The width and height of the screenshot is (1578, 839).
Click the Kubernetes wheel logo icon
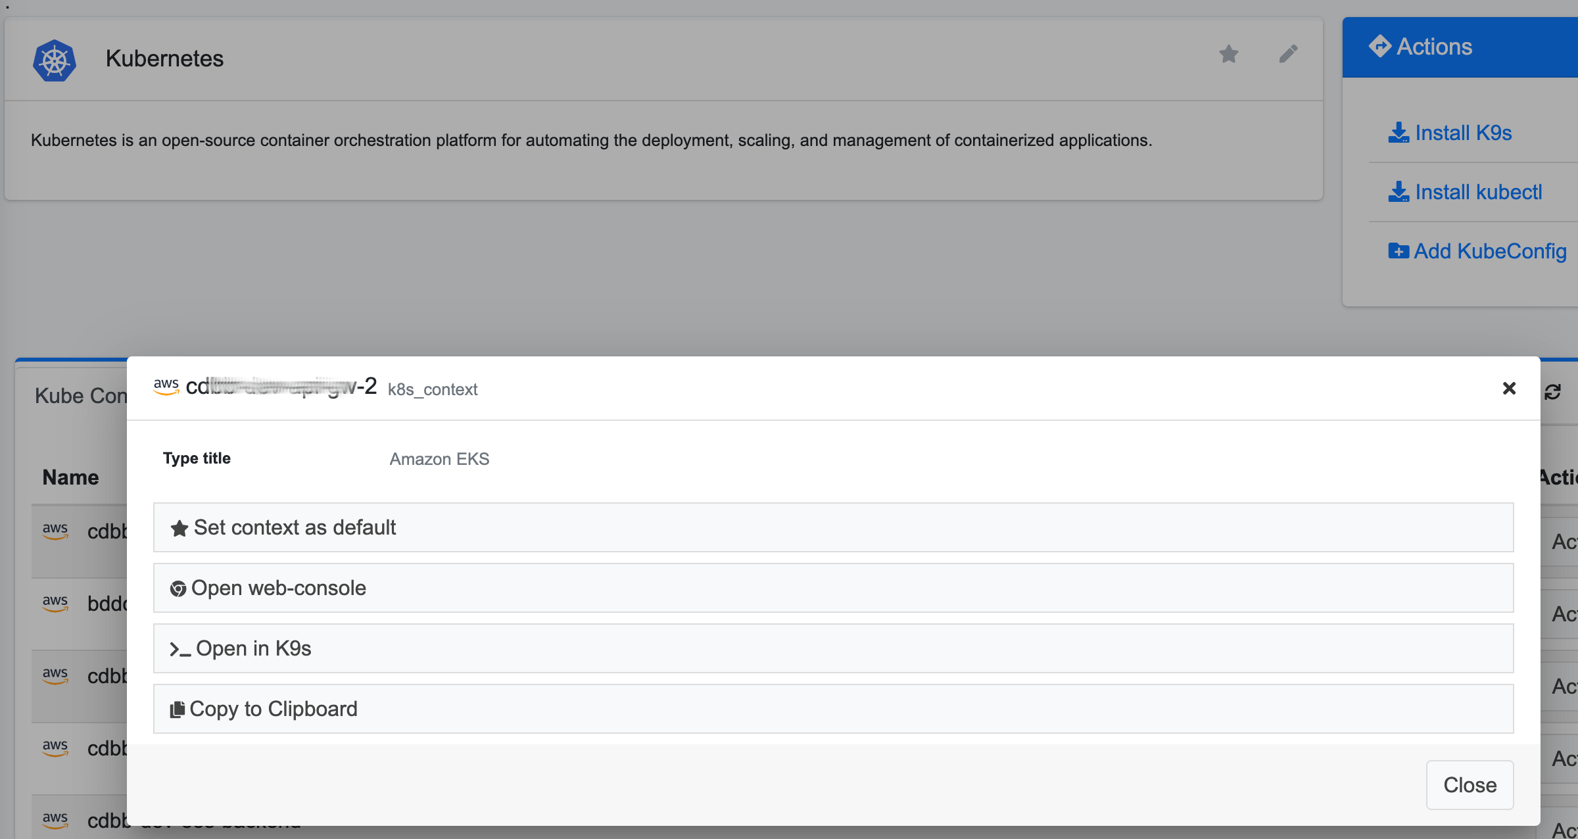click(55, 60)
